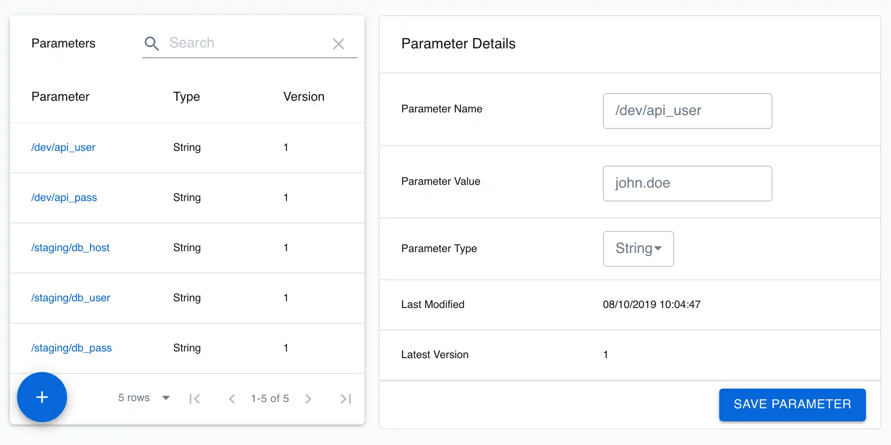Clear the search field with X icon
This screenshot has height=445, width=891.
click(x=339, y=44)
